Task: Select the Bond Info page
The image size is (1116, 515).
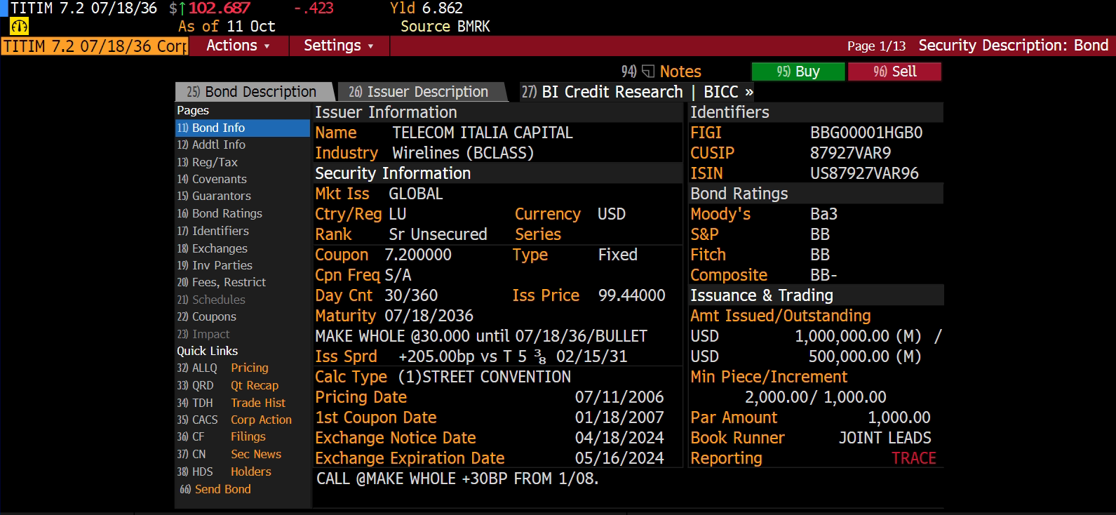Action: click(242, 128)
